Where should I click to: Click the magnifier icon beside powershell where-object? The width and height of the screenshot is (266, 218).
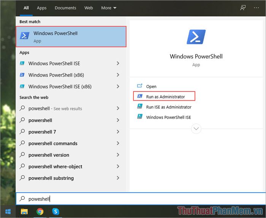pos(22,166)
